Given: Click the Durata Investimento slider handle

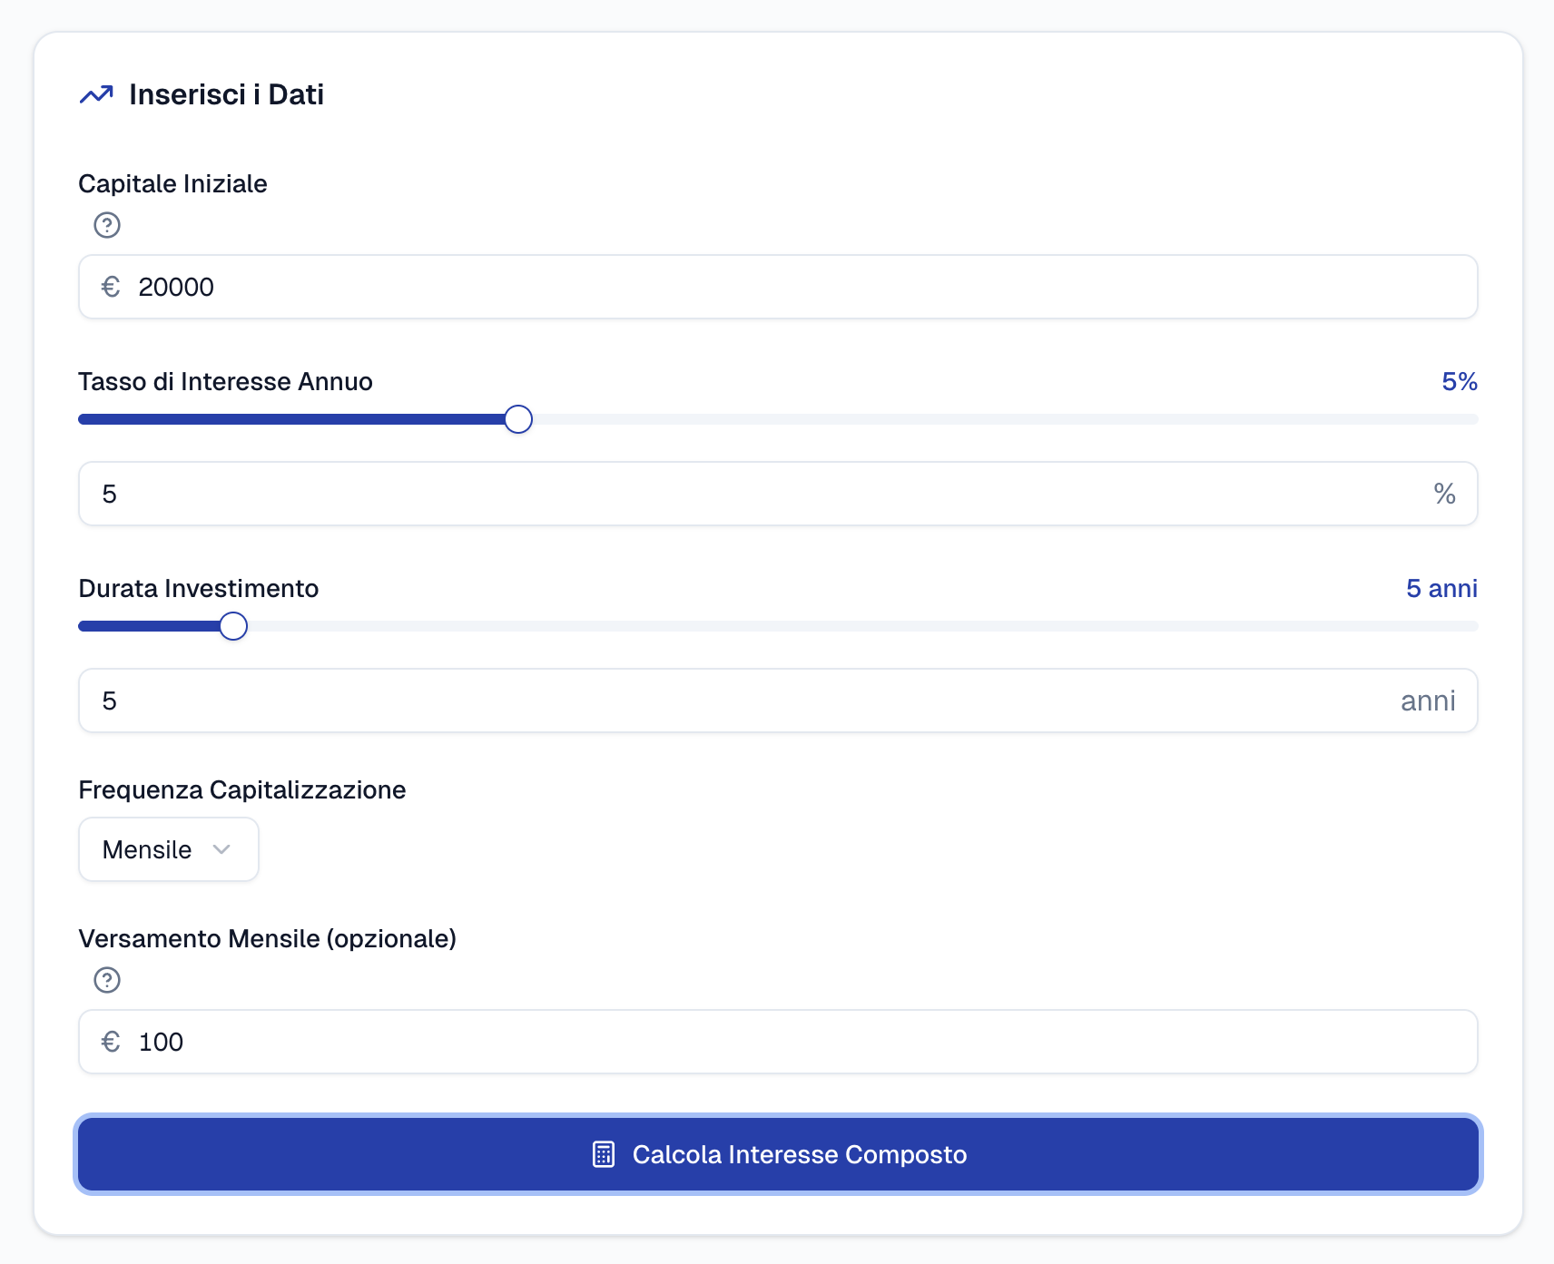Looking at the screenshot, I should [233, 626].
